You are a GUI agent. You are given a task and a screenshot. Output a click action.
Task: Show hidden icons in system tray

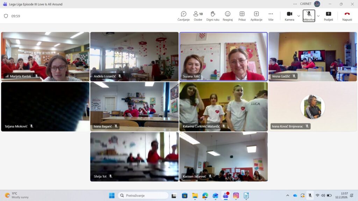(288, 195)
